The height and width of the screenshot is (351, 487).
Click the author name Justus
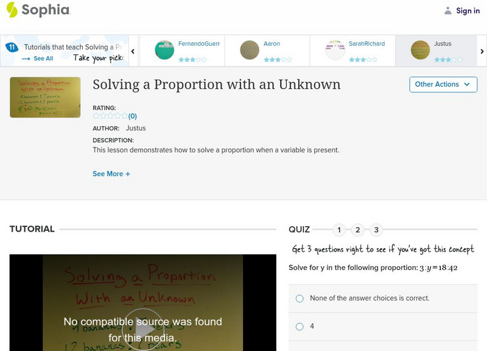tap(136, 128)
